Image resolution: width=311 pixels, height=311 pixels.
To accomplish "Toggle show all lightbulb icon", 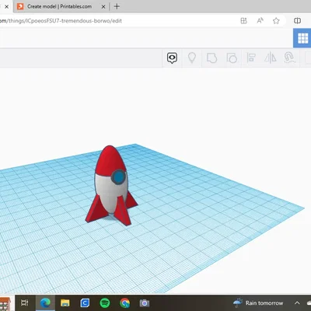I will click(x=192, y=58).
